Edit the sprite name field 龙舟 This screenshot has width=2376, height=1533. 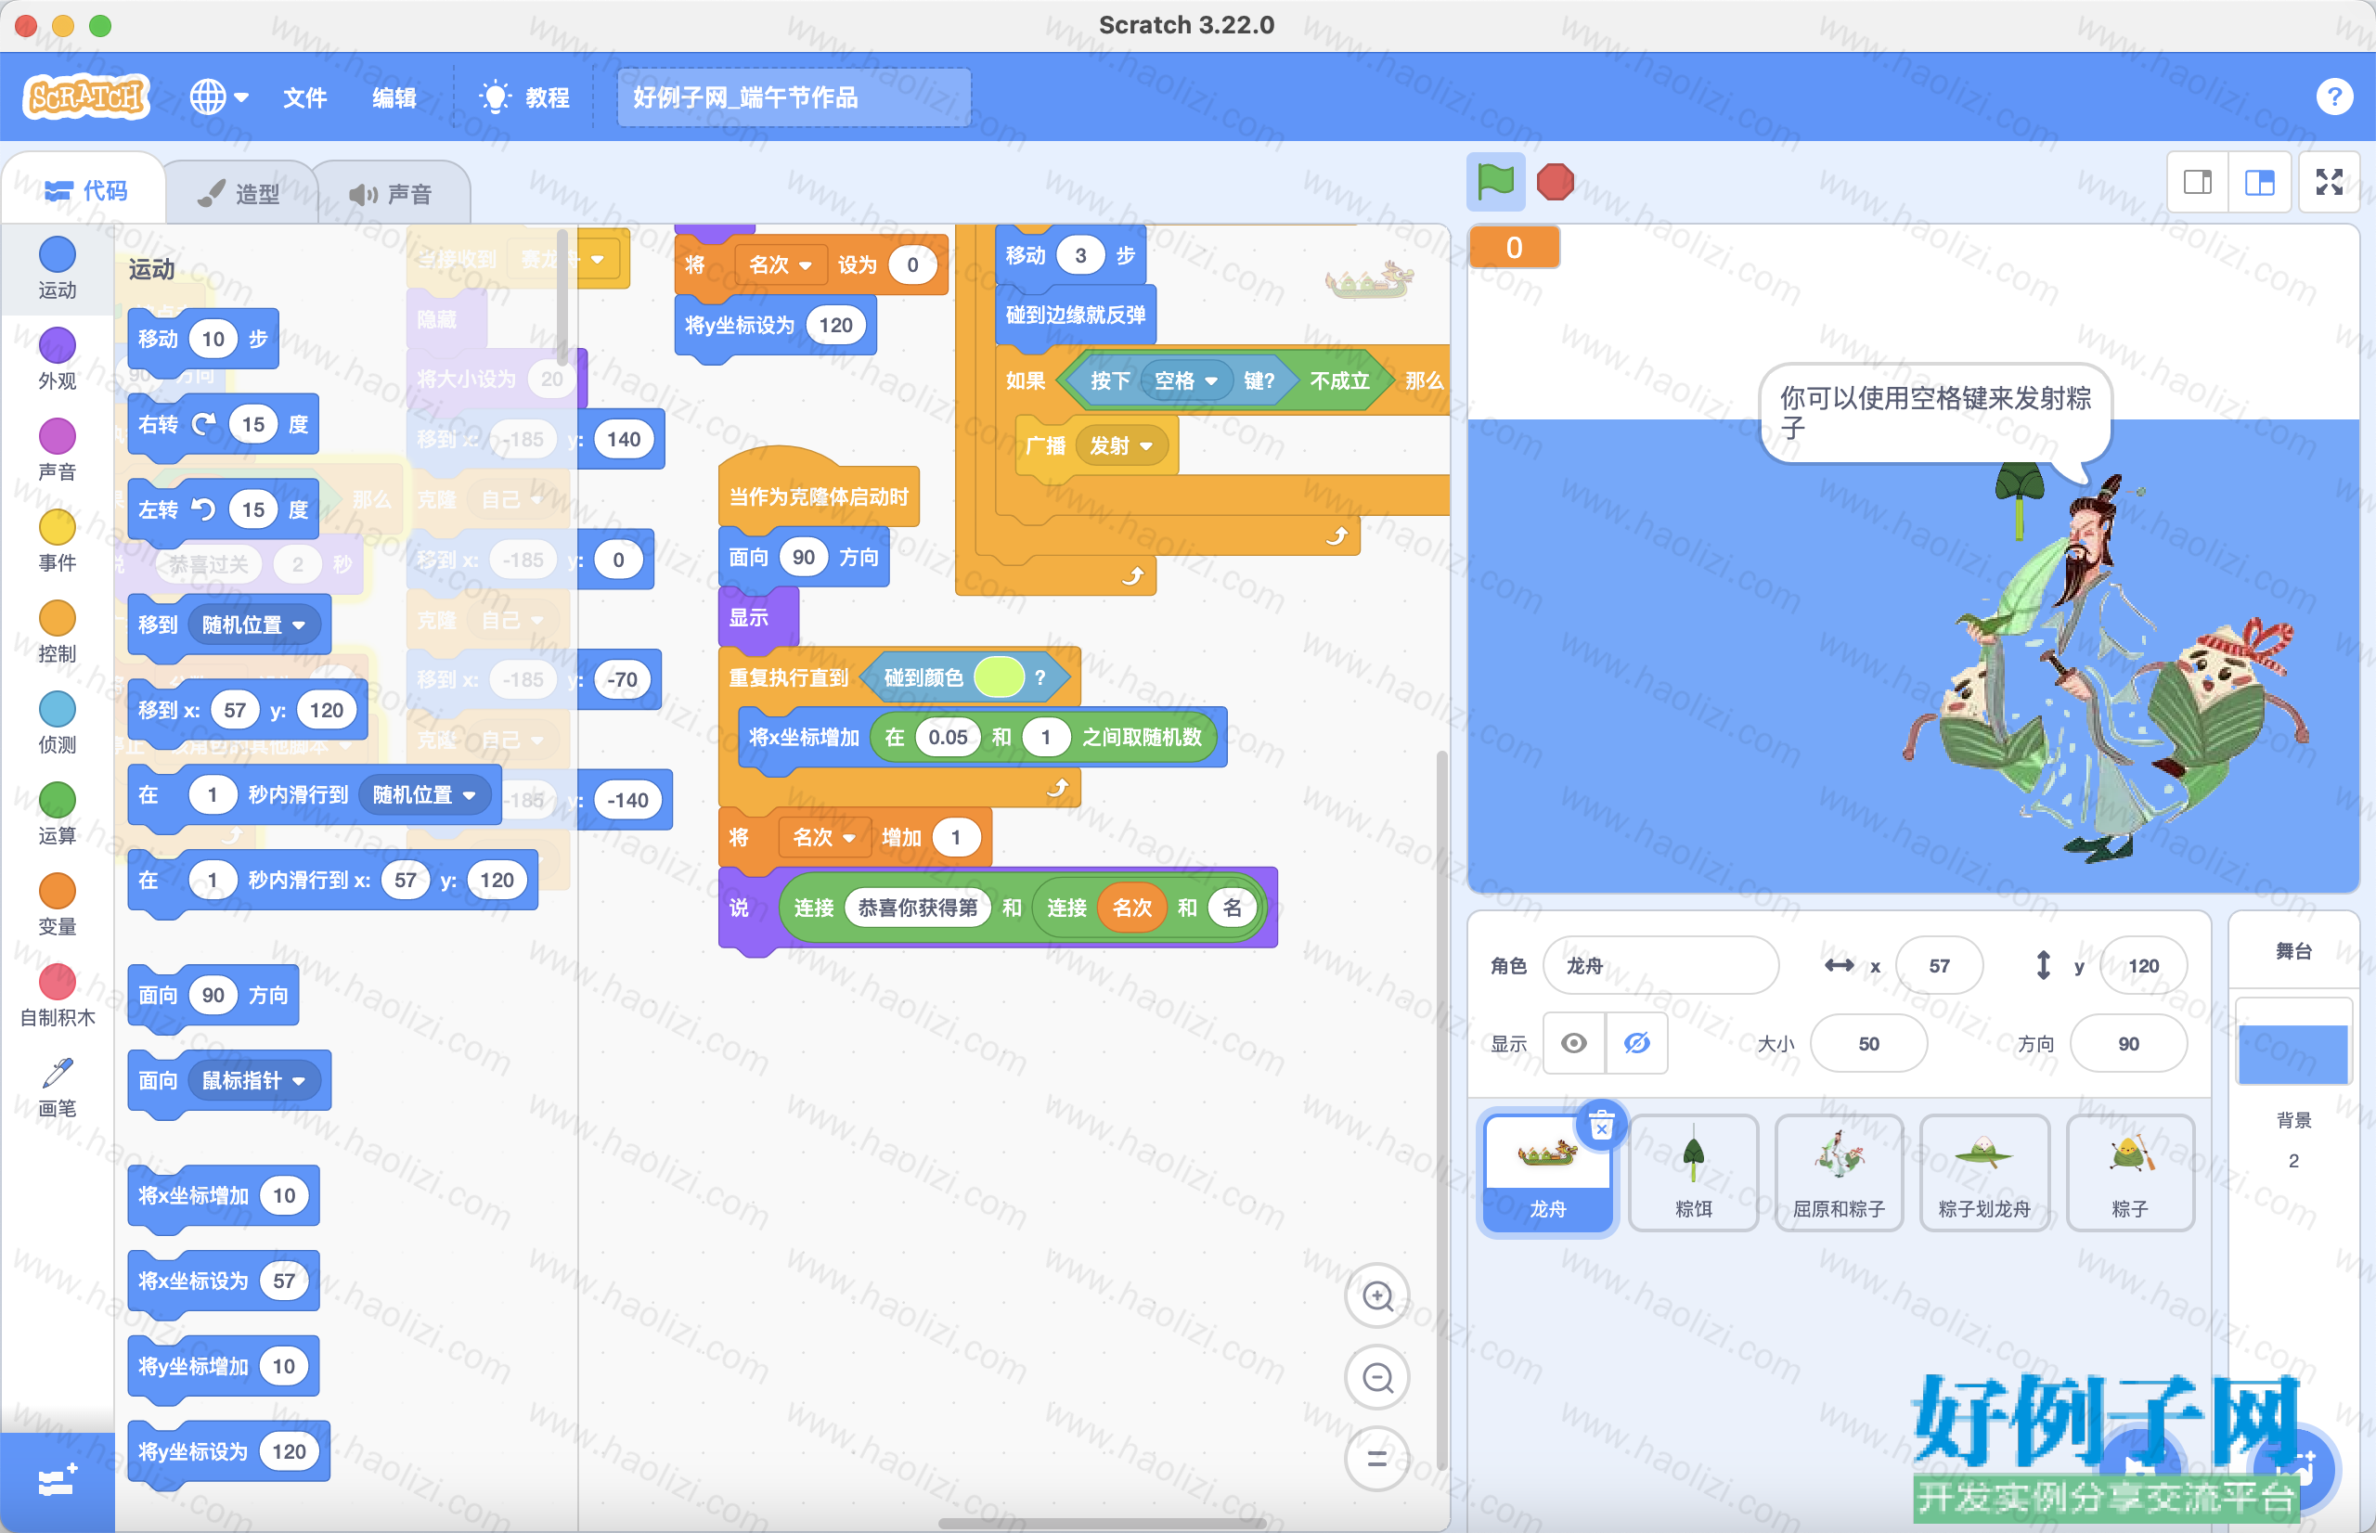click(x=1660, y=964)
